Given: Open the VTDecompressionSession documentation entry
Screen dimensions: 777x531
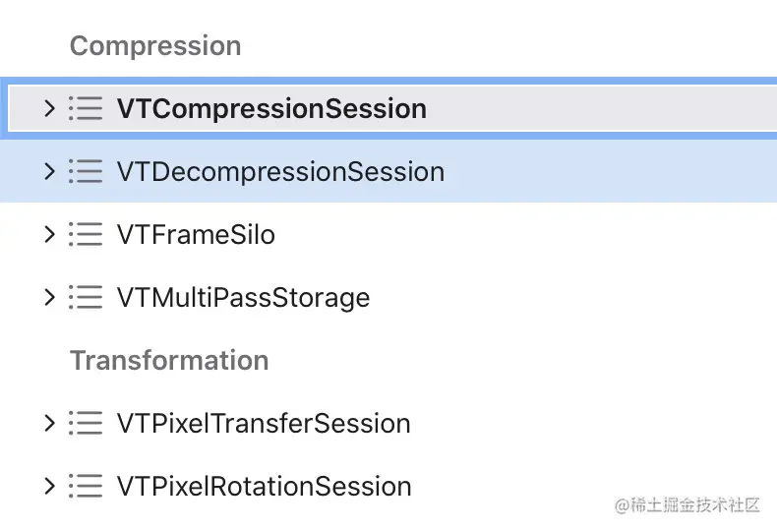Looking at the screenshot, I should (x=280, y=172).
